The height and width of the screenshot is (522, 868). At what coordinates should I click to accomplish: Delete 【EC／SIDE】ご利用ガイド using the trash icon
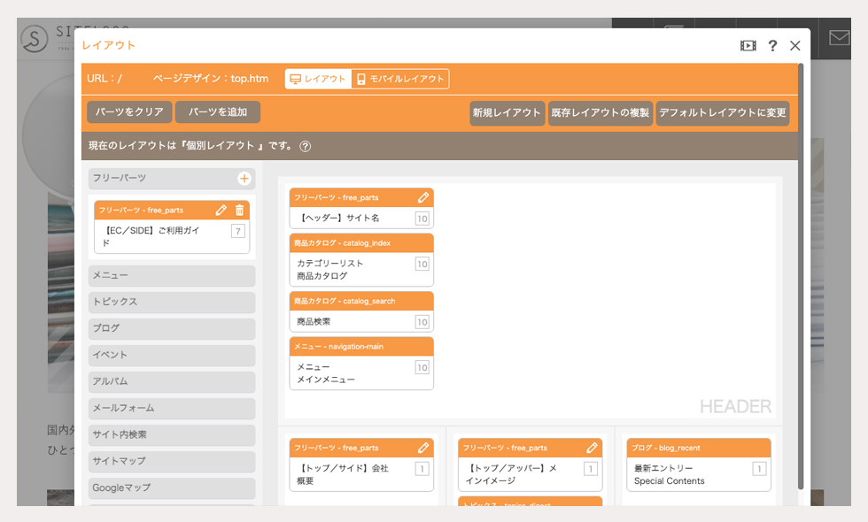240,210
